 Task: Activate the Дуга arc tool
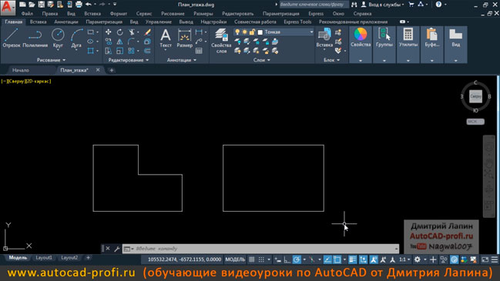(x=76, y=38)
